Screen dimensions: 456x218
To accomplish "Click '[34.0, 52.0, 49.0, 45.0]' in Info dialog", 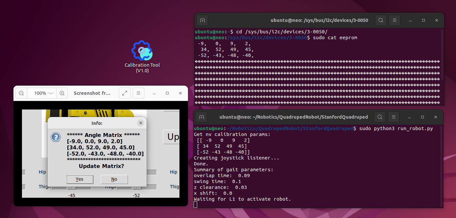I will pos(100,147).
